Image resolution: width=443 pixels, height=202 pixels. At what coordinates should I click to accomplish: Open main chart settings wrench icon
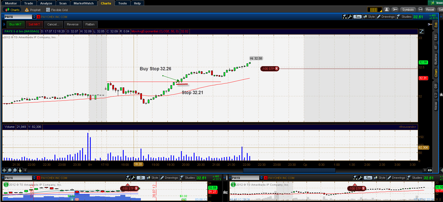(350, 17)
